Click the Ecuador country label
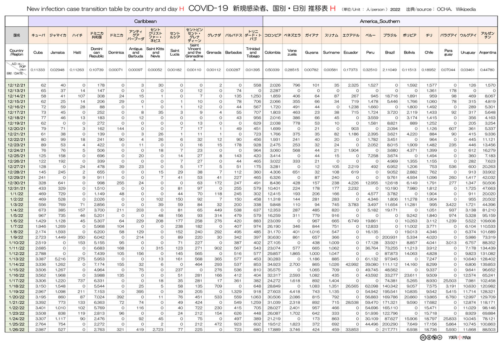The width and height of the screenshot is (503, 344). click(x=350, y=53)
